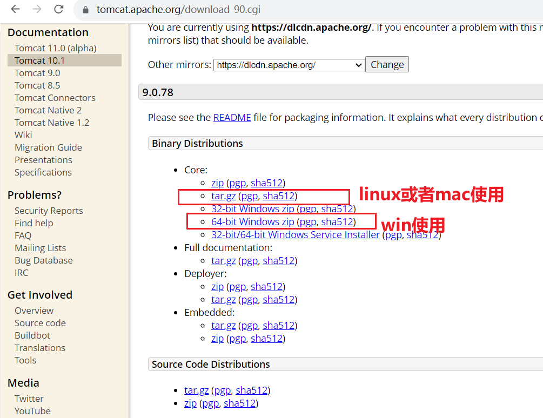Reload the page with the refresh icon
Screen dimensions: 543x418
coord(59,9)
